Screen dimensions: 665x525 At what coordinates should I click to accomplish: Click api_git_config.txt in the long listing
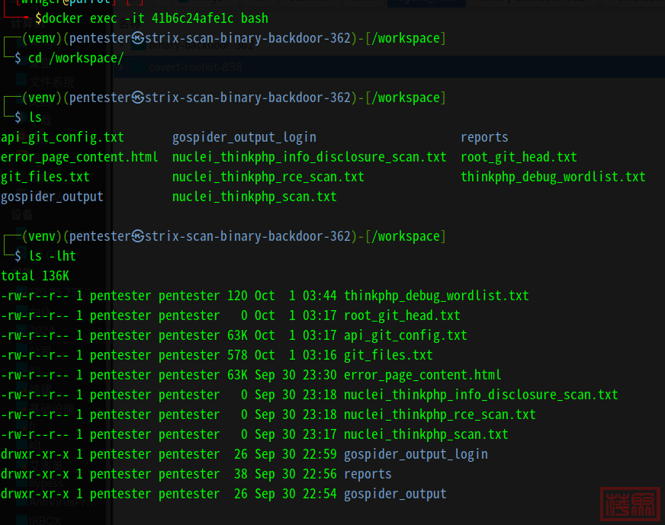click(405, 335)
